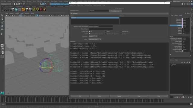Click the Open Scene folder icon

point(17,4)
